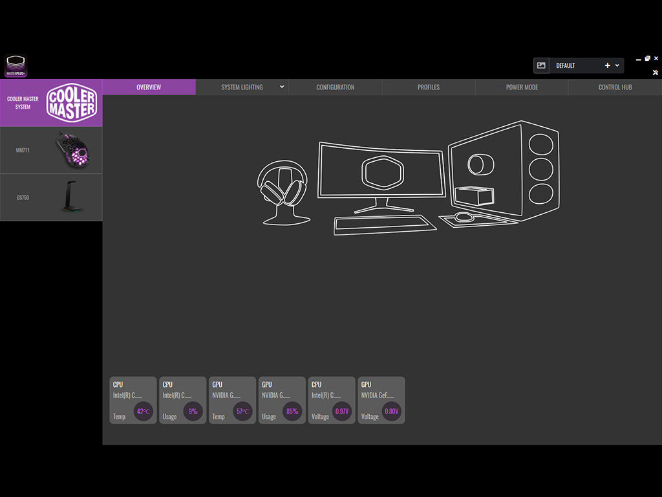662x497 pixels.
Task: Open the GPU Usage monitor tile
Action: click(x=282, y=400)
